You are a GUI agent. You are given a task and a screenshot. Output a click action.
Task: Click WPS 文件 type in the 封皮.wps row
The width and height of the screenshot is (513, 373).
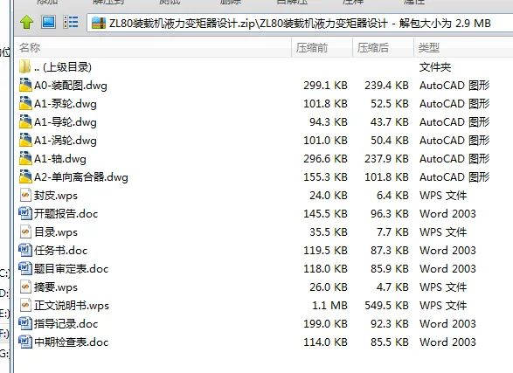[x=443, y=195]
